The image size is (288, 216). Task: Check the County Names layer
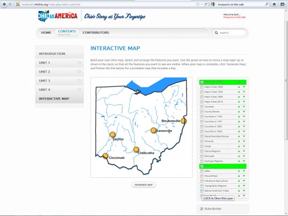202,112
